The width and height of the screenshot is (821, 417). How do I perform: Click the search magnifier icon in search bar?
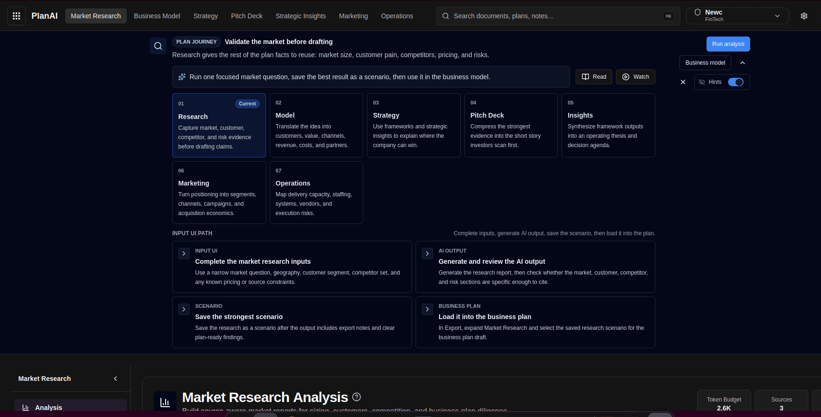(446, 16)
